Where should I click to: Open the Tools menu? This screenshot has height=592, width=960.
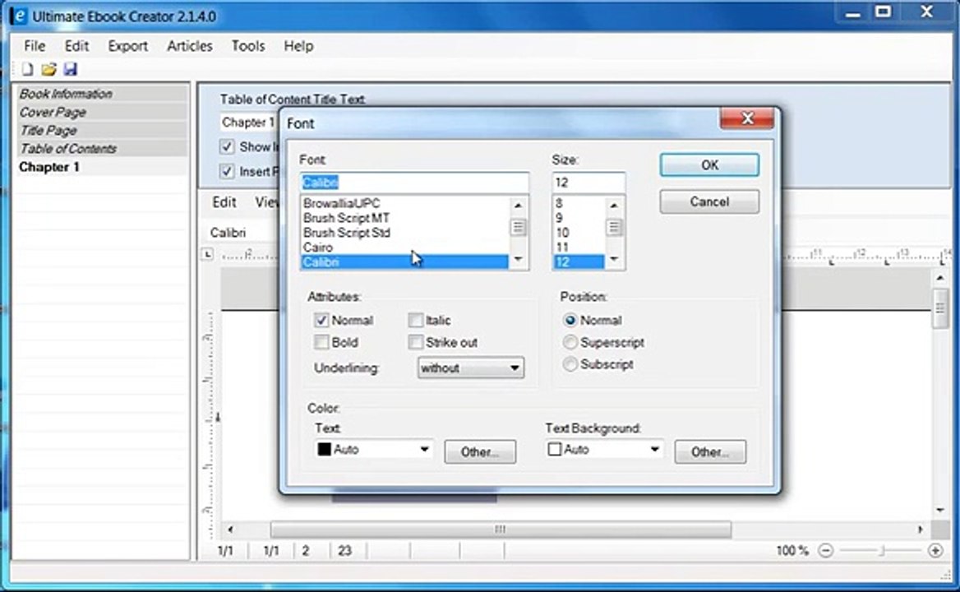tap(248, 46)
